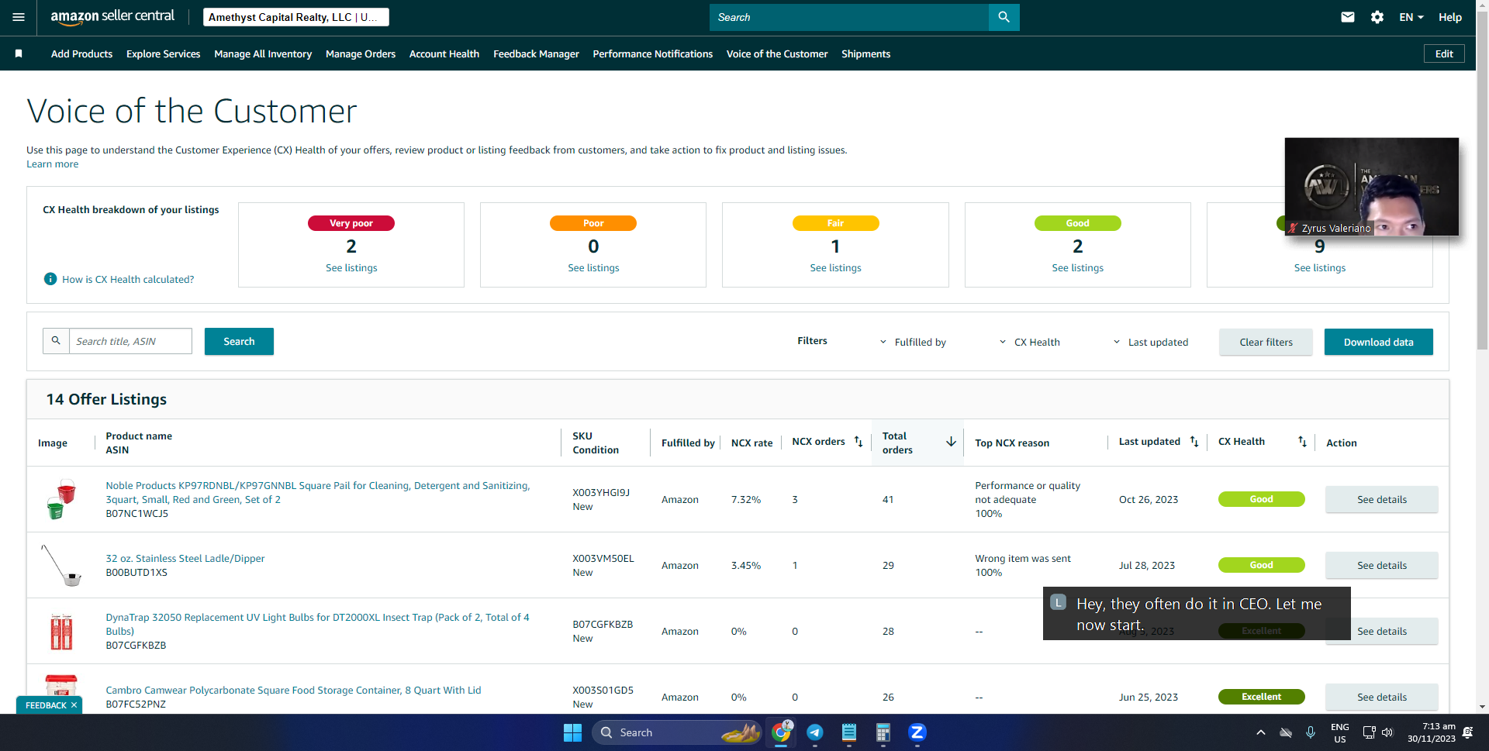Click the magnifier icon in title search box
The image size is (1489, 751).
56,341
